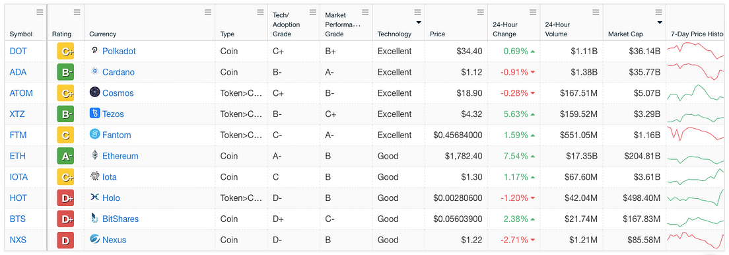Open the 24-Hour Volume column menu icon
This screenshot has width=729, height=255.
pyautogui.click(x=596, y=13)
